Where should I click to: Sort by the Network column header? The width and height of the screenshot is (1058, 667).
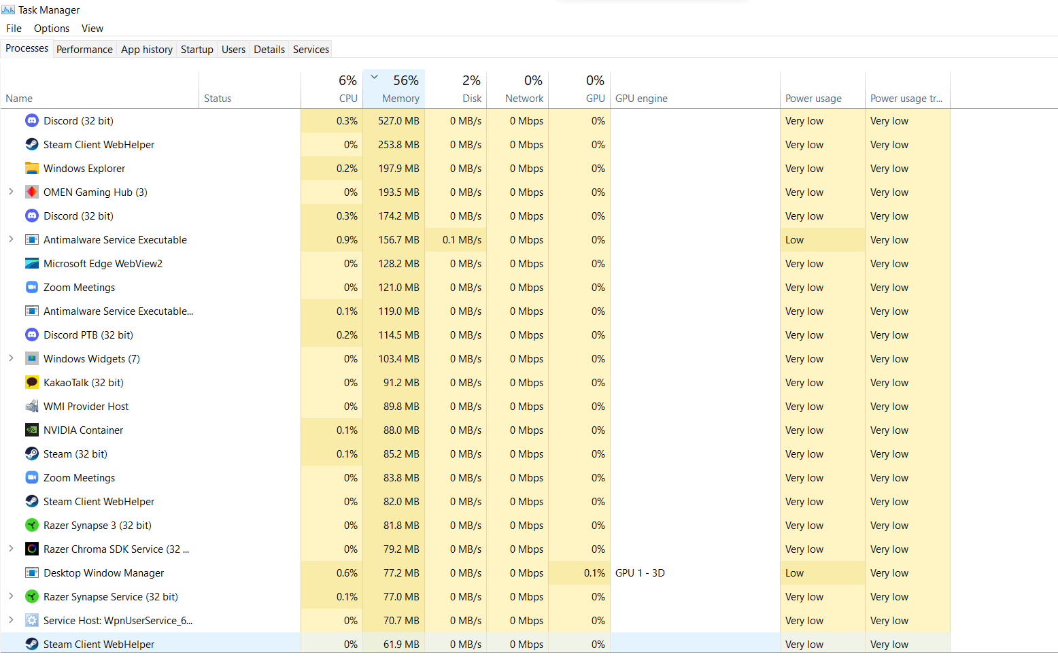pos(517,90)
